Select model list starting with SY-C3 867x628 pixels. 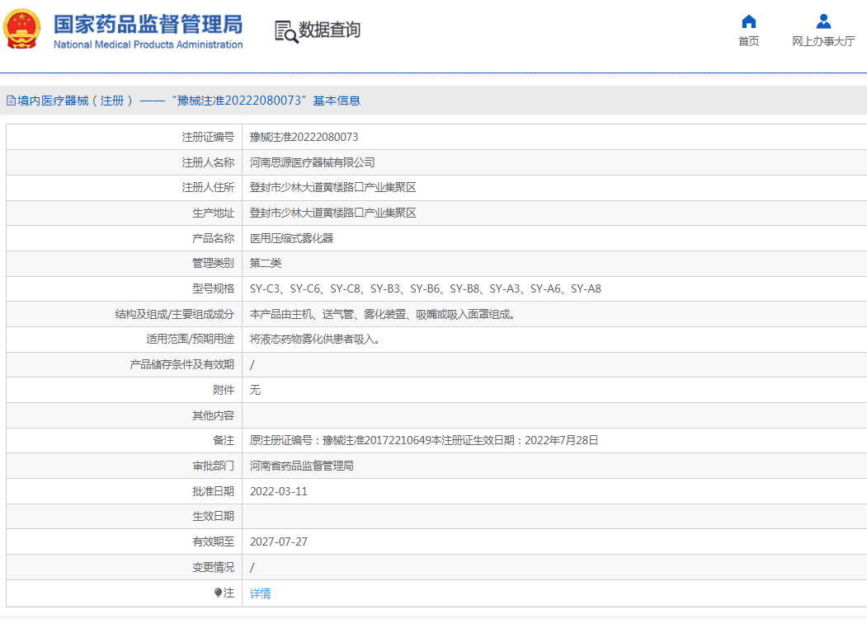click(425, 288)
